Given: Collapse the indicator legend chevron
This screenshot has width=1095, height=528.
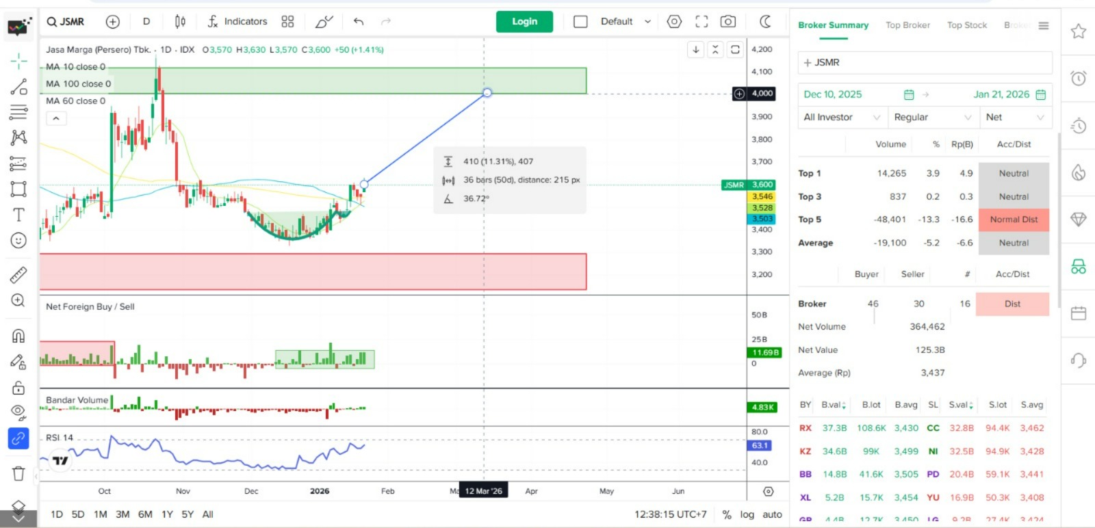Looking at the screenshot, I should point(56,118).
